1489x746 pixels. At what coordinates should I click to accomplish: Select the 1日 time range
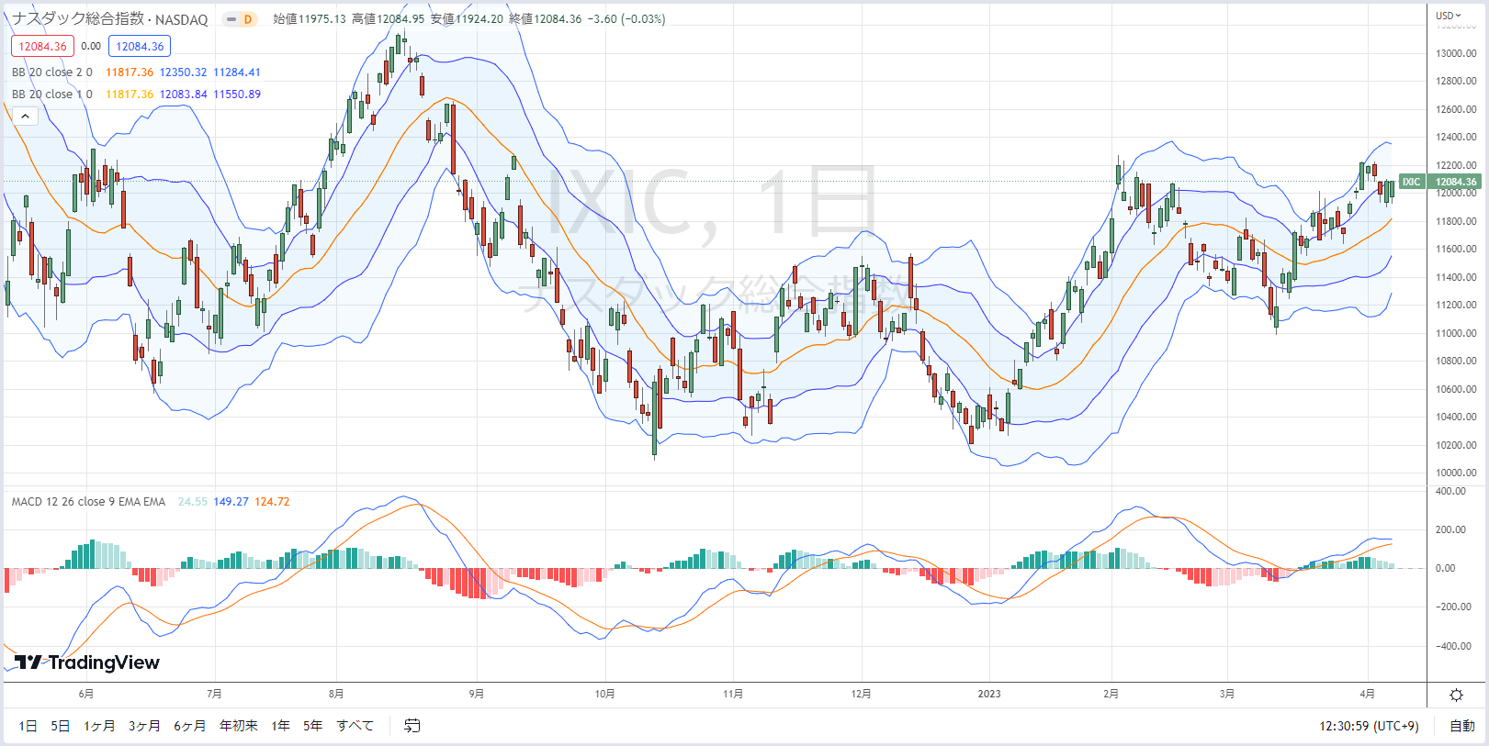click(x=28, y=726)
